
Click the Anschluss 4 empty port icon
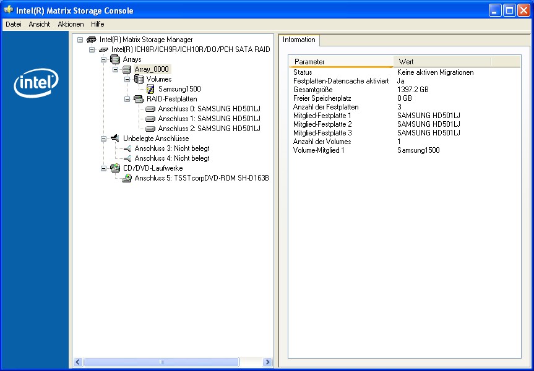[127, 159]
